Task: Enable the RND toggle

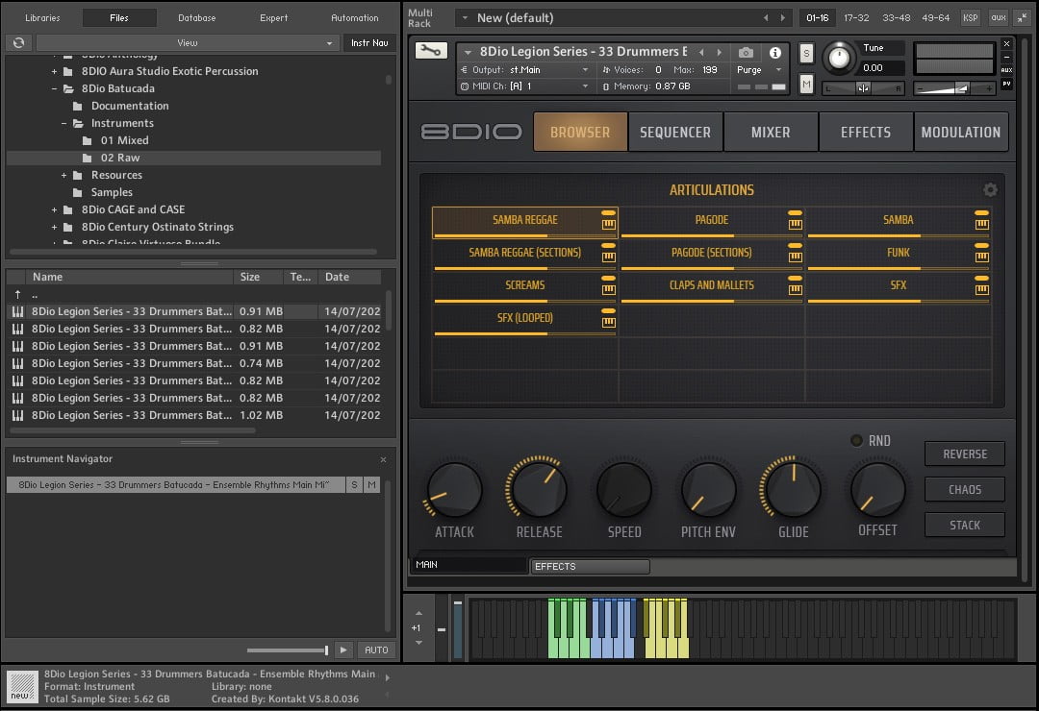Action: pyautogui.click(x=856, y=440)
